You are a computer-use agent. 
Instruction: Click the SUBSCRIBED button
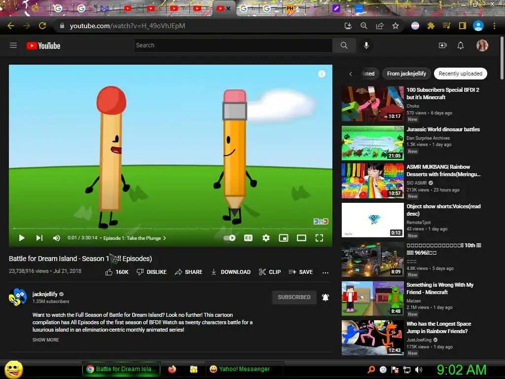pos(294,297)
